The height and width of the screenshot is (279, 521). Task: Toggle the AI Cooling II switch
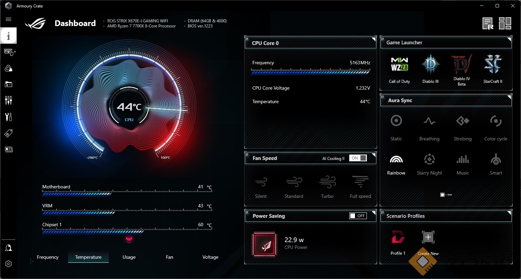358,158
